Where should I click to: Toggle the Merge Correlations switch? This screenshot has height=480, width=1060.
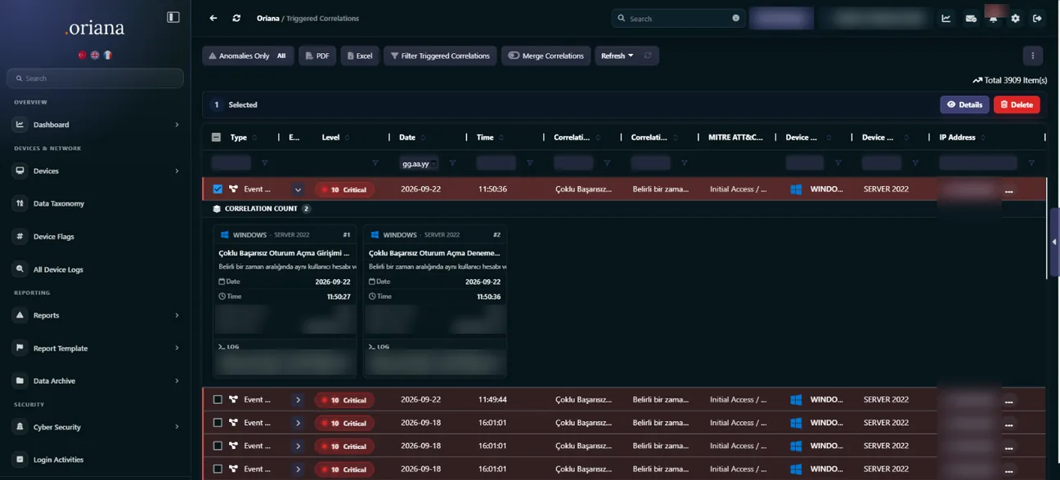514,56
